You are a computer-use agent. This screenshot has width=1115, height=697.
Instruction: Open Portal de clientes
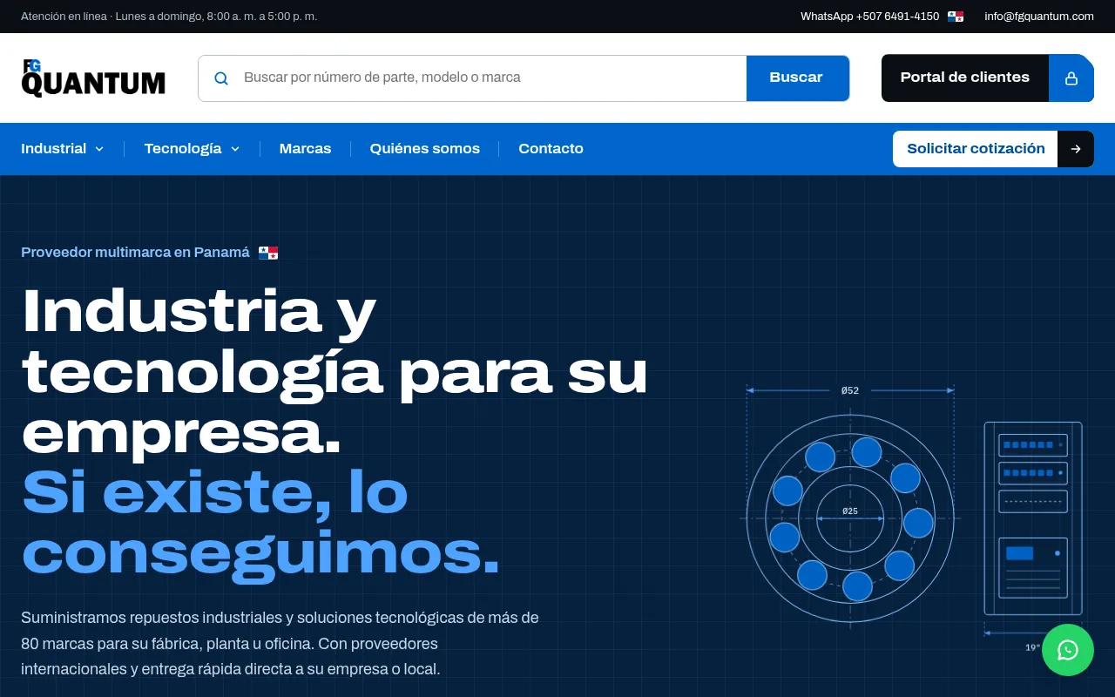tap(965, 78)
